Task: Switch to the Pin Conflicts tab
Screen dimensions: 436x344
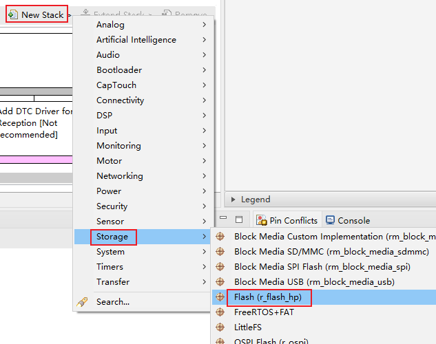Action: tap(287, 221)
